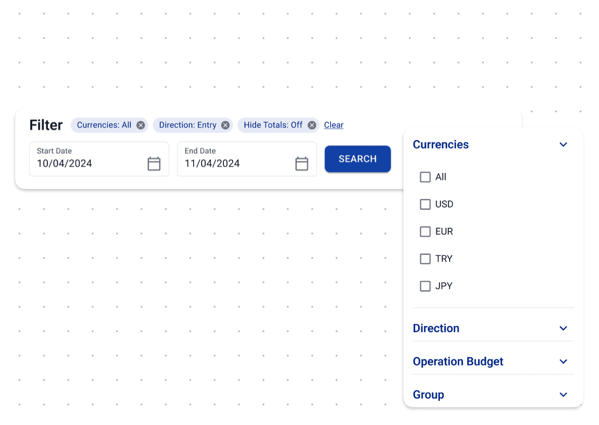Viewport: 599px width, 425px height.
Task: Open the End Date calendar picker
Action: coord(302,164)
